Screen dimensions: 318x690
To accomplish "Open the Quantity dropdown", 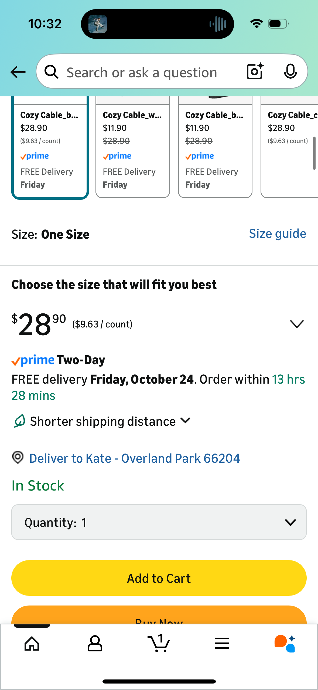I will point(159,522).
